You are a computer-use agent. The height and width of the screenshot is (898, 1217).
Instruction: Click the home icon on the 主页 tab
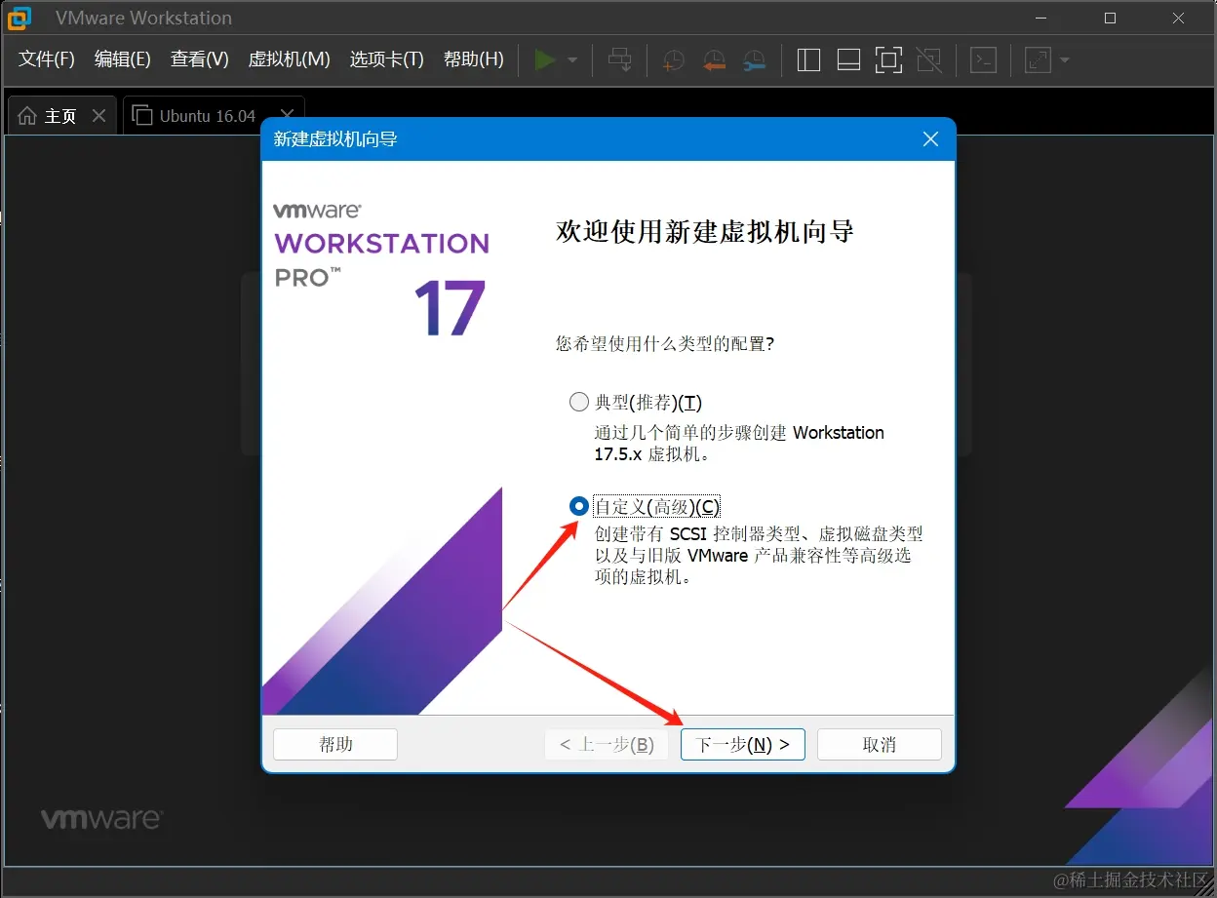27,115
